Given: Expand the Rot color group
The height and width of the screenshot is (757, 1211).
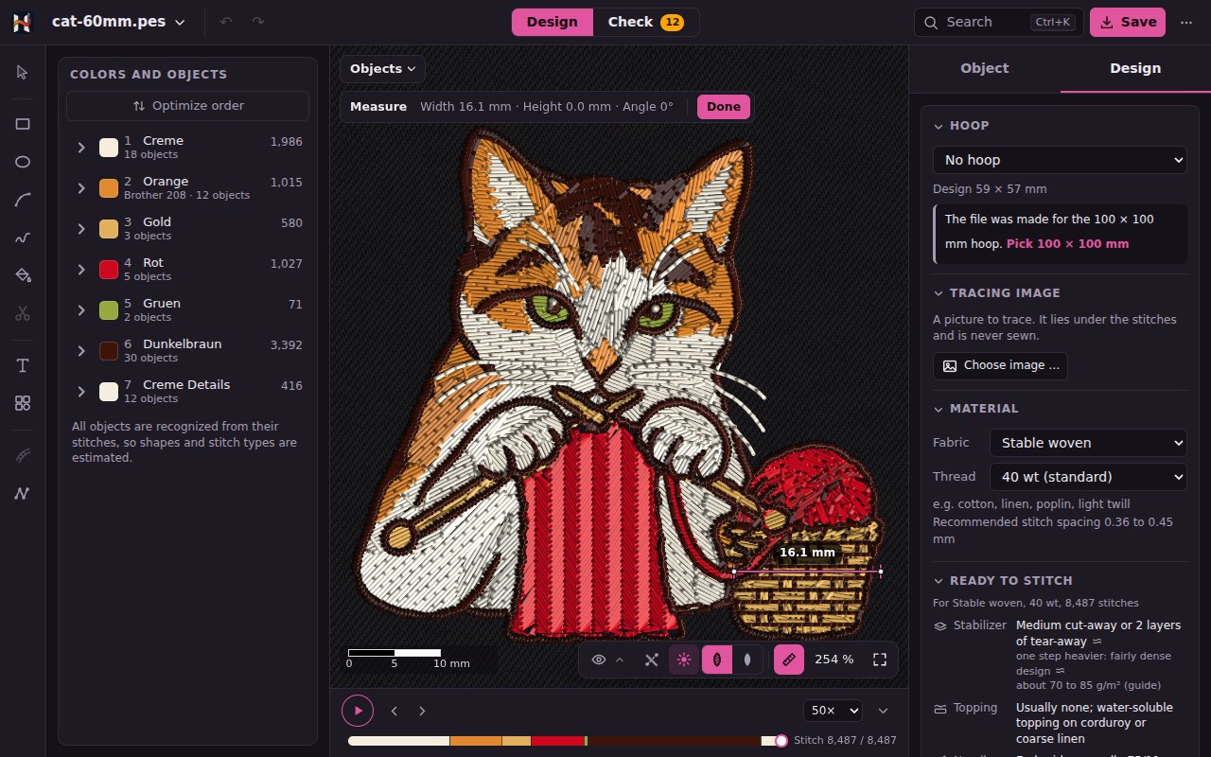Looking at the screenshot, I should [x=81, y=269].
